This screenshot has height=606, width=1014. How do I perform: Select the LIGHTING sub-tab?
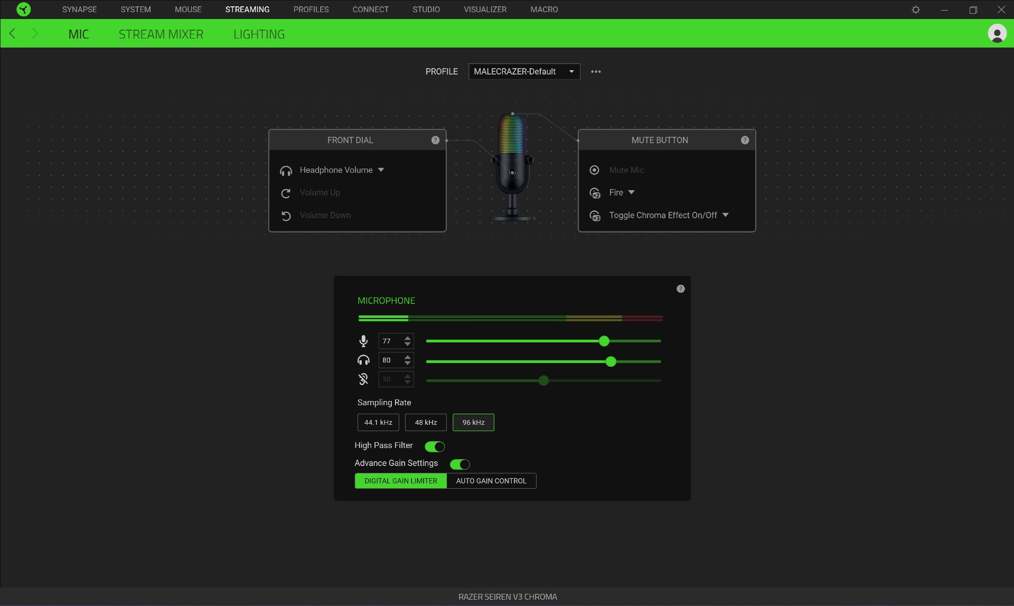(259, 34)
